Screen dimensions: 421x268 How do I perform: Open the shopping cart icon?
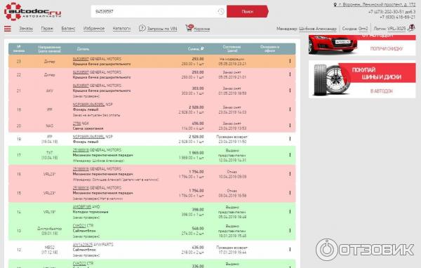coord(189,27)
